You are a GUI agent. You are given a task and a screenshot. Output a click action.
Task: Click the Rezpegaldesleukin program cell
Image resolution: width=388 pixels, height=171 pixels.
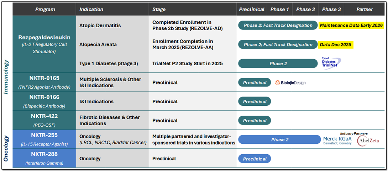click(44, 41)
